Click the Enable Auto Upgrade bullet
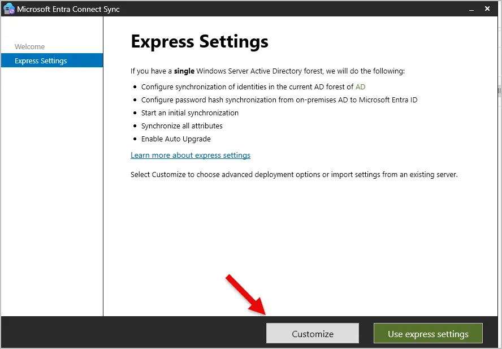The width and height of the screenshot is (502, 349). click(176, 139)
